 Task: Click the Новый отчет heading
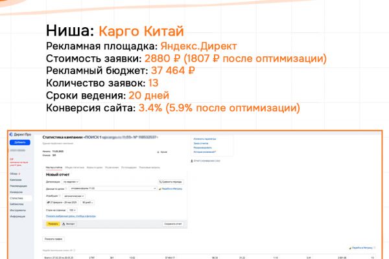pos(58,175)
